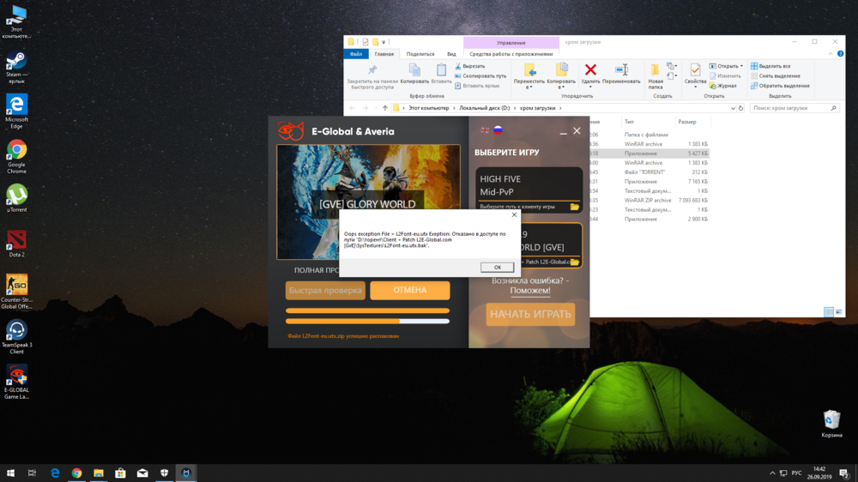This screenshot has height=482, width=858.
Task: Click the Копировать copy icon
Action: tap(414, 70)
